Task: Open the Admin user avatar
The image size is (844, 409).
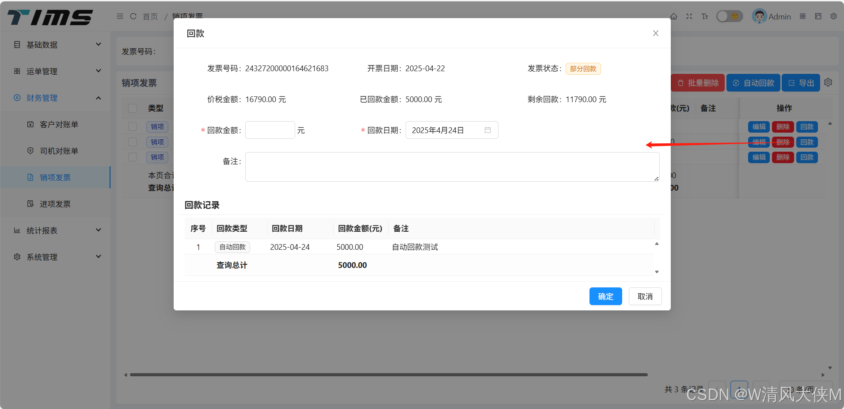Action: (x=759, y=16)
